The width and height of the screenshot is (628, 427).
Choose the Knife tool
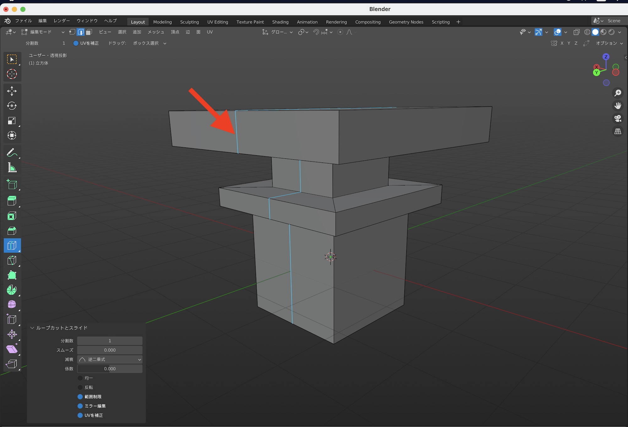[x=12, y=260]
